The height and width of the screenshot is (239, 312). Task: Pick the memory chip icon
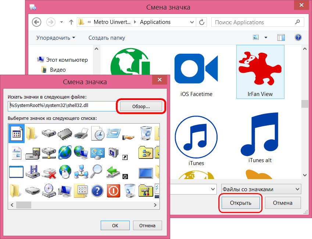65,133
